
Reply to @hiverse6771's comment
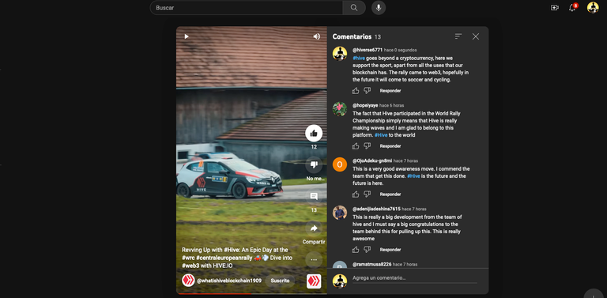coord(390,91)
